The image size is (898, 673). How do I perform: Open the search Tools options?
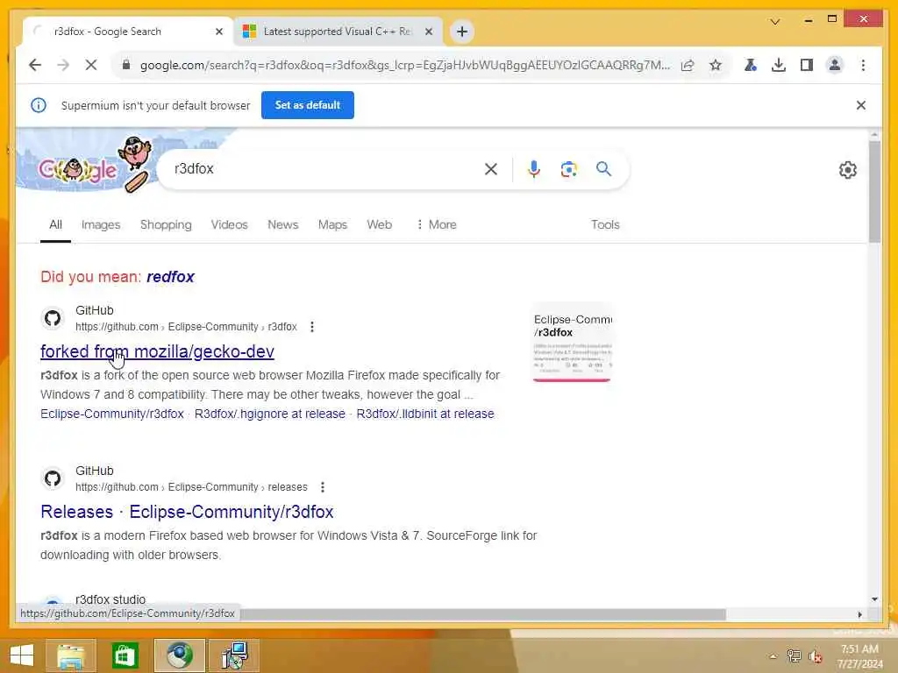pos(605,225)
